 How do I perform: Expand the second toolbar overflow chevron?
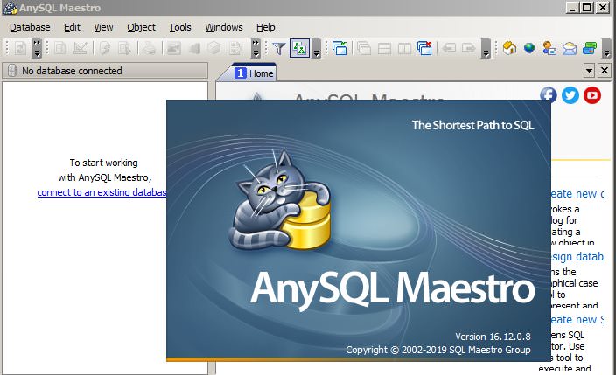pyautogui.click(x=255, y=48)
